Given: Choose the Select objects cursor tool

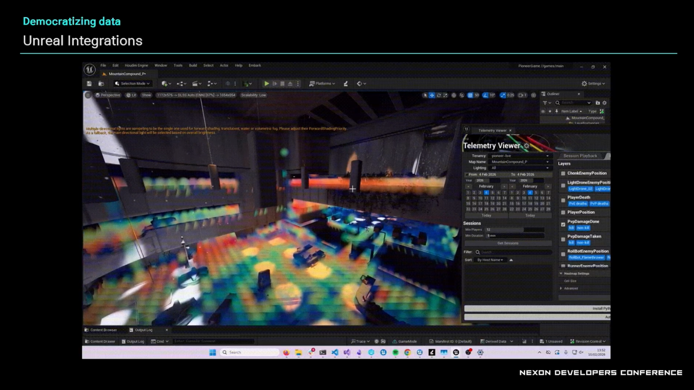Looking at the screenshot, I should (x=425, y=95).
